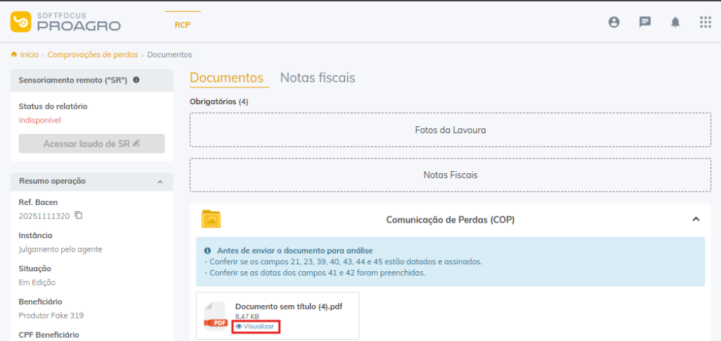
Task: Navigate to Comprovações de perdas breadcrumb
Action: pos(92,54)
